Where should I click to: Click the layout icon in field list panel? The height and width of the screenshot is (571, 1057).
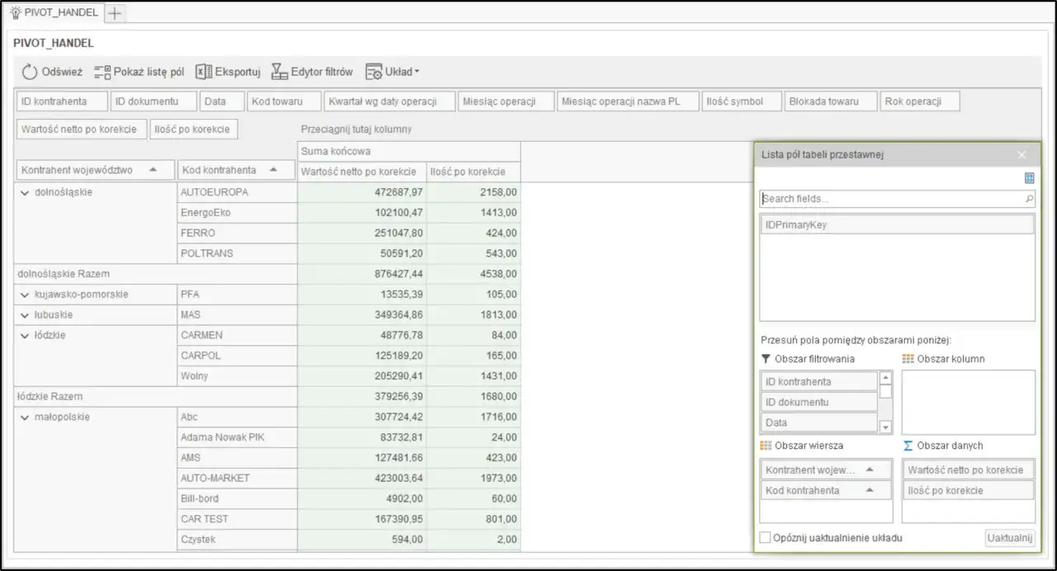pos(1029,178)
